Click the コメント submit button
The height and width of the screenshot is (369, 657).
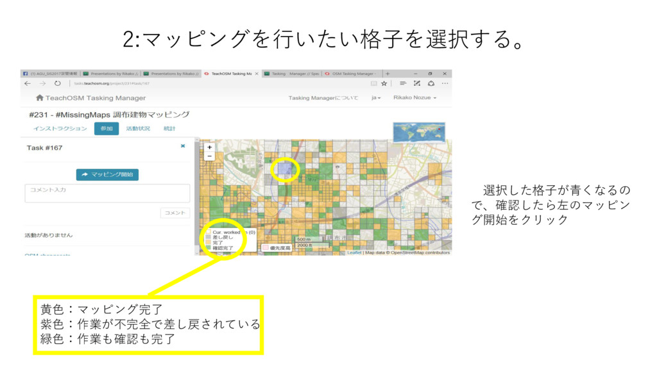pyautogui.click(x=175, y=213)
